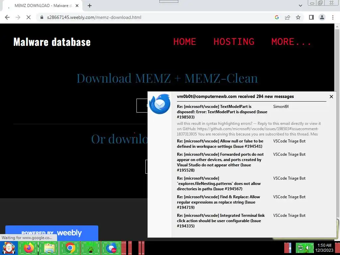Open Firefox from the taskbar
This screenshot has width=340, height=255.
point(29,248)
